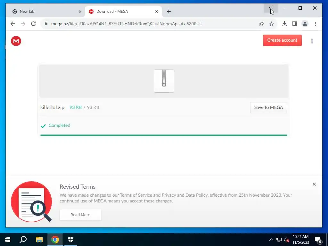Viewport: 328px width, 246px height.
Task: Open the notifications action center
Action: [x=318, y=240]
